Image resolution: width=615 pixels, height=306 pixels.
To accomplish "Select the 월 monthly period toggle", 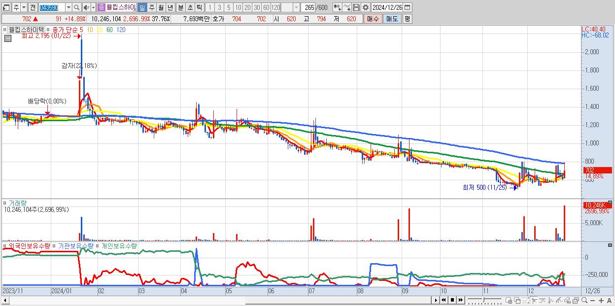I will coord(161,7).
